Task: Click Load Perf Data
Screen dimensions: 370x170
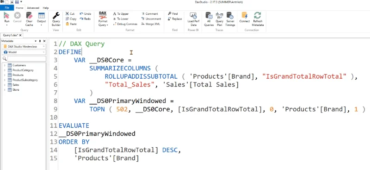Action: 193,19
